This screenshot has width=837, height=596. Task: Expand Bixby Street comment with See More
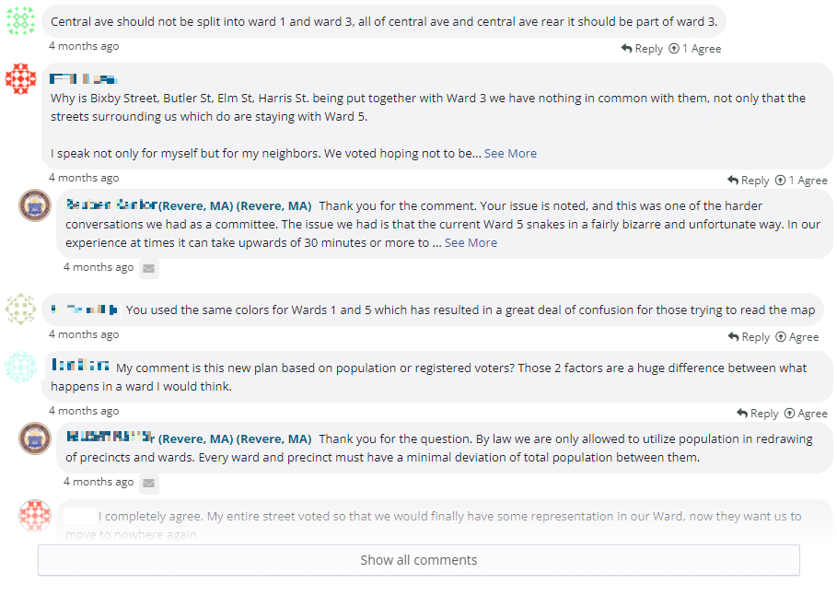[510, 154]
